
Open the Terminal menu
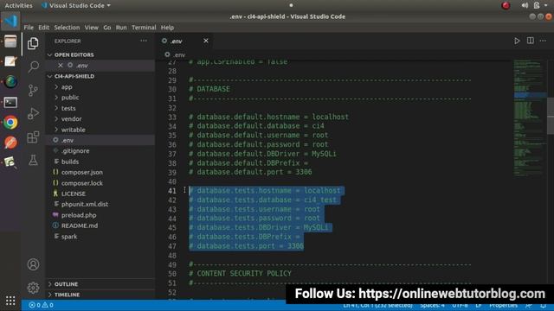[x=144, y=28]
